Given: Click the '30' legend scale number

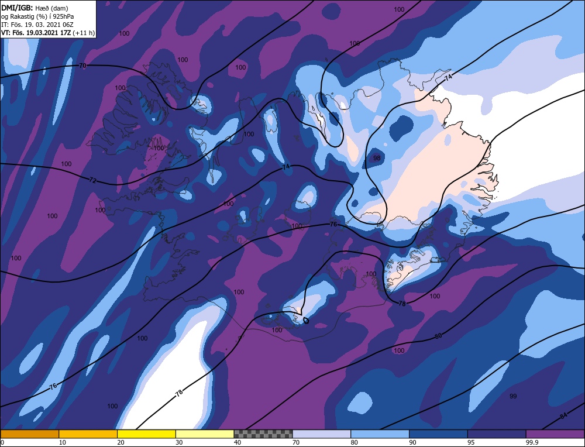Looking at the screenshot, I should pos(179,442).
